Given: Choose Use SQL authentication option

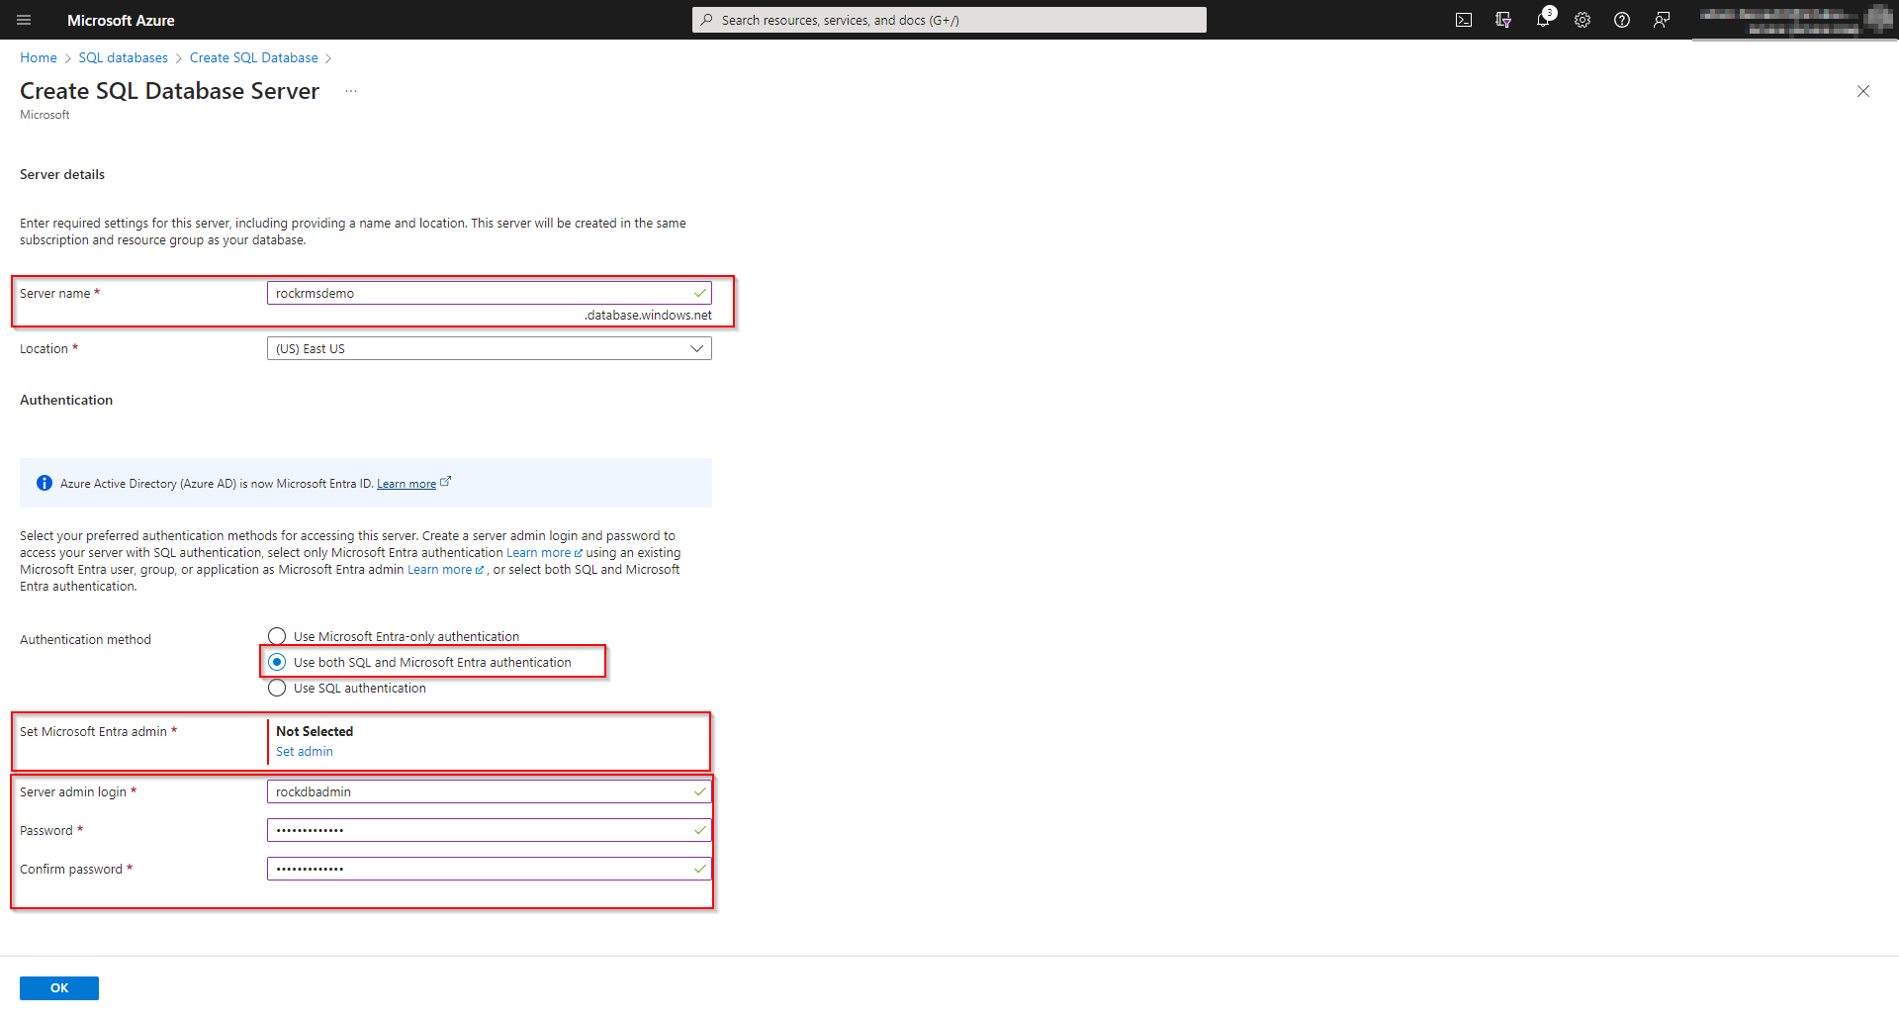Looking at the screenshot, I should click(x=277, y=688).
